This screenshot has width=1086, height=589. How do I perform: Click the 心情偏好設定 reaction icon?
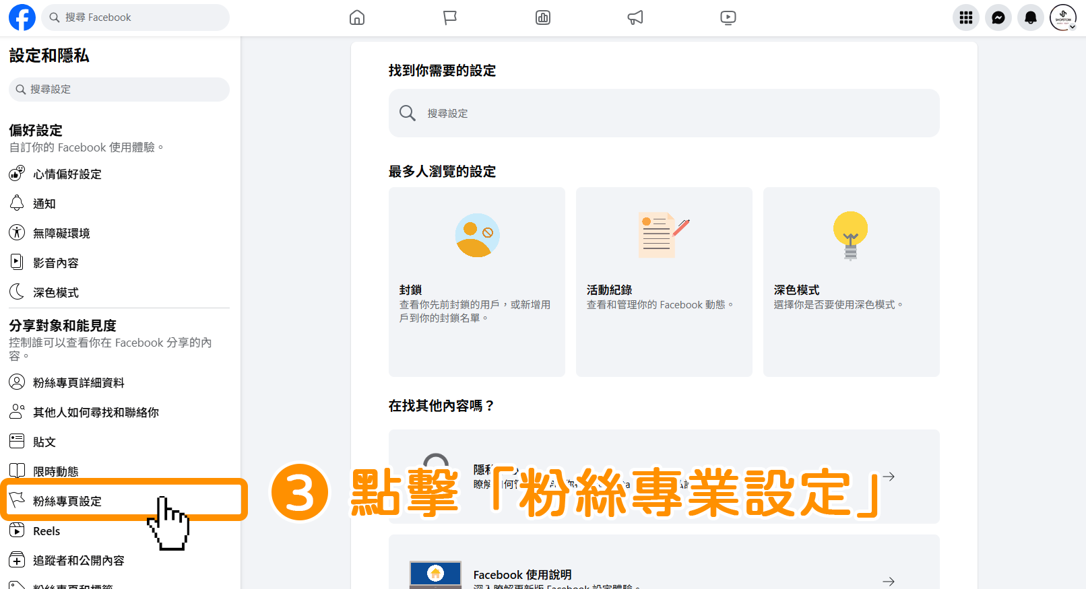(x=17, y=174)
